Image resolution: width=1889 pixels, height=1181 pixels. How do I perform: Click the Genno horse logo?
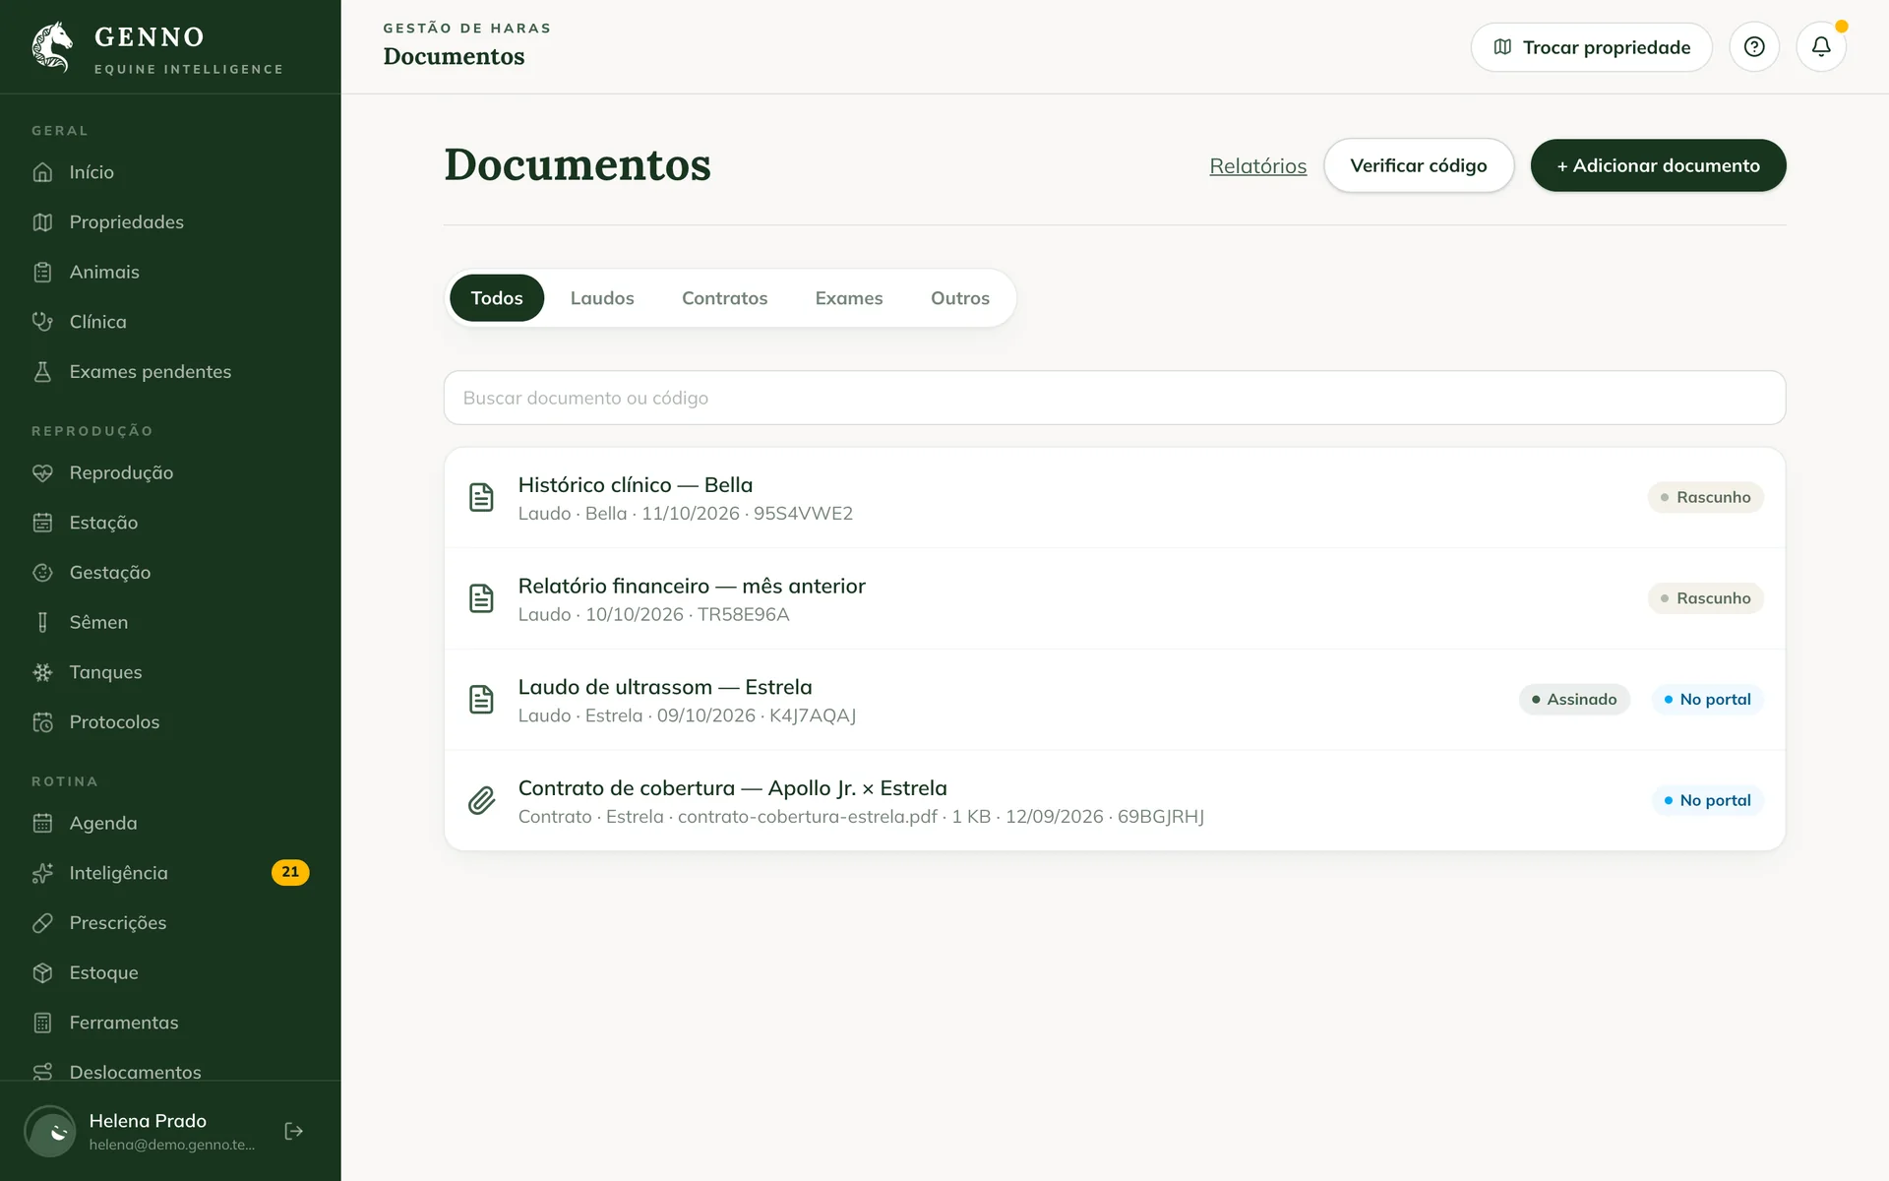click(x=53, y=47)
